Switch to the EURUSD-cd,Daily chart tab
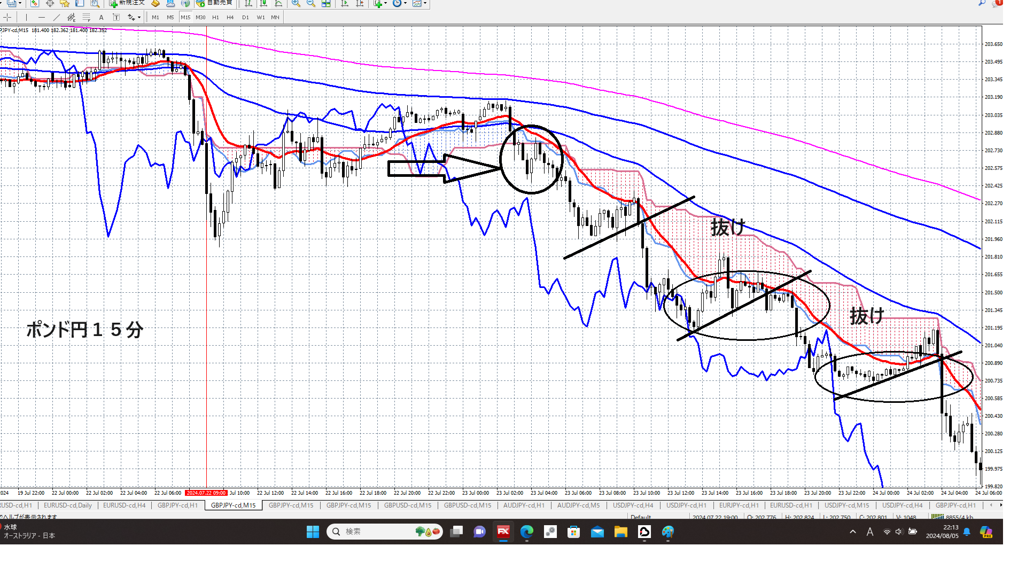Image resolution: width=1026 pixels, height=577 pixels. click(68, 505)
